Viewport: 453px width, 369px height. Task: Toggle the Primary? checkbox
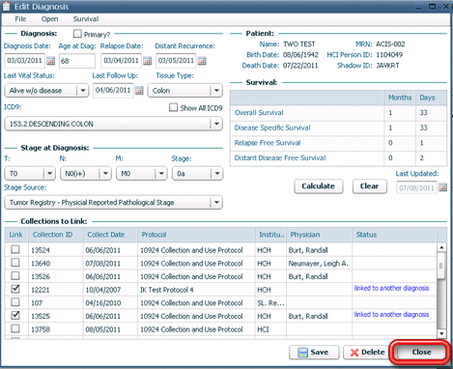click(77, 34)
